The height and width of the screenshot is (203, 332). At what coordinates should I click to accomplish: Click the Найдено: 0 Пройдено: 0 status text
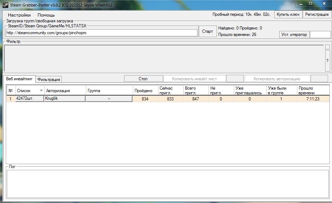pos(240,28)
